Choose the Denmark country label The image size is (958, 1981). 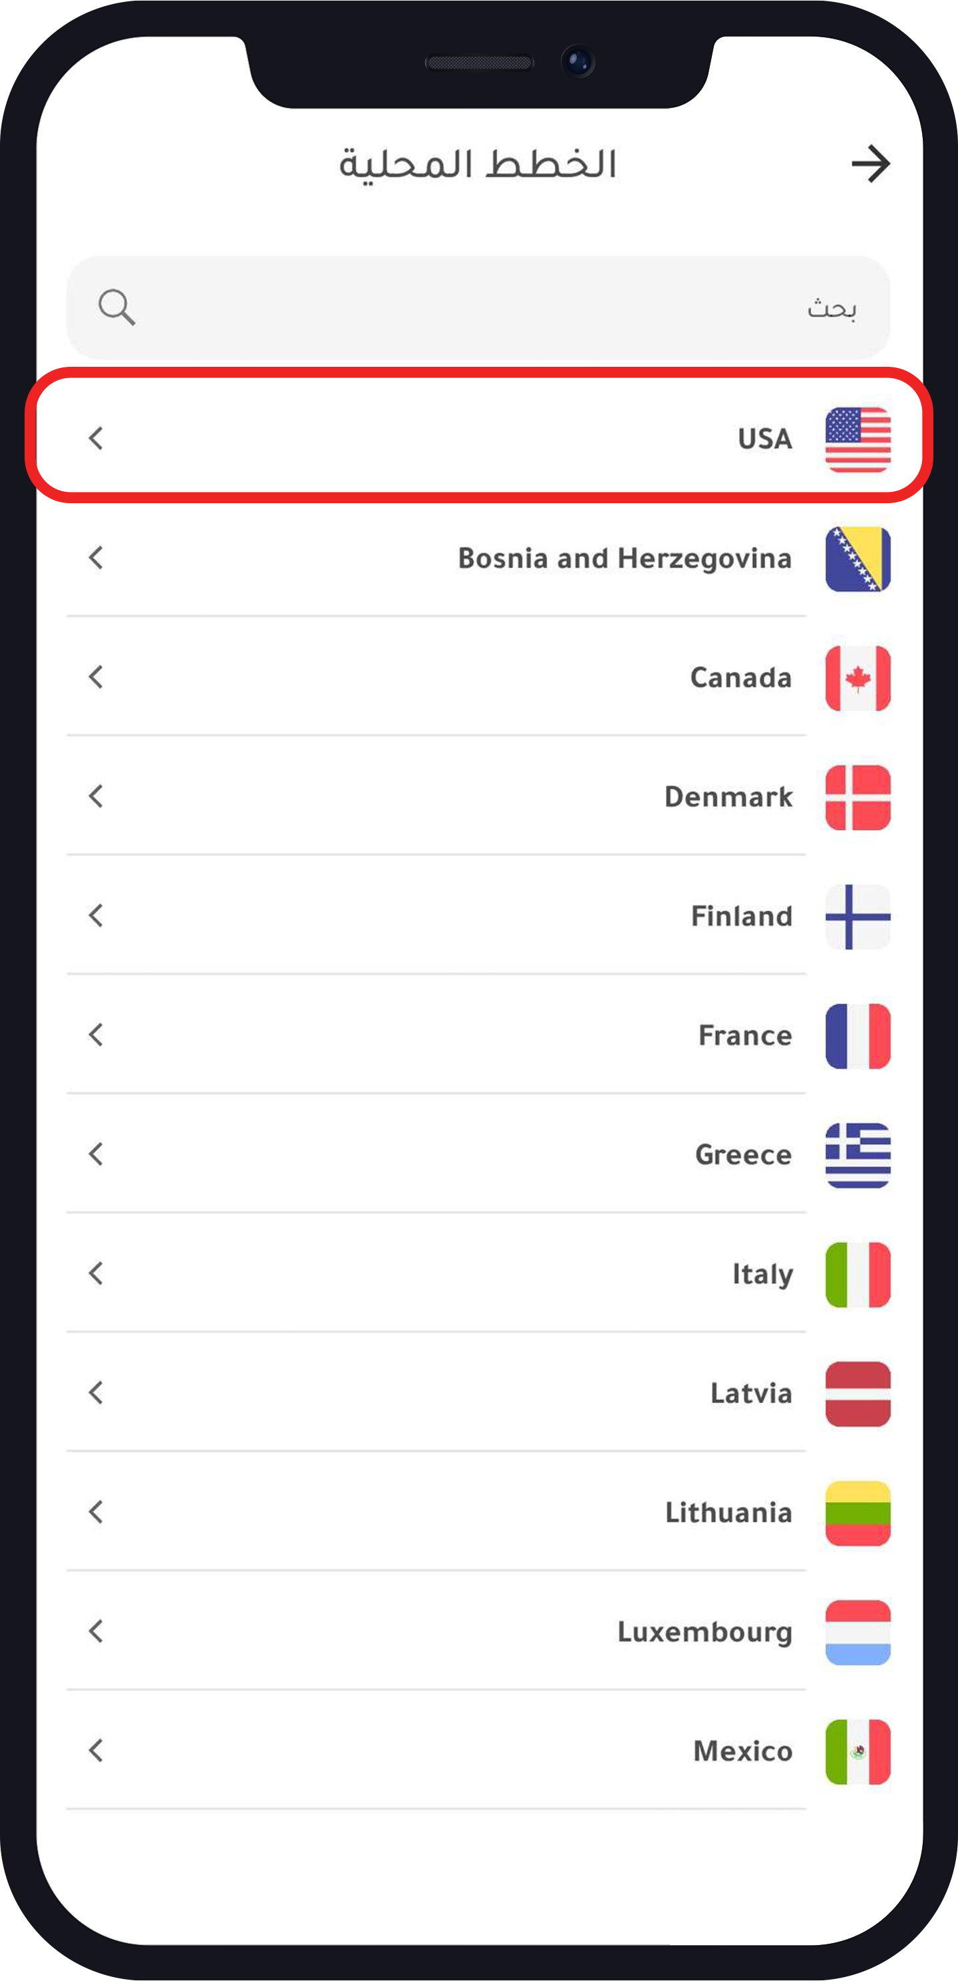tap(727, 797)
